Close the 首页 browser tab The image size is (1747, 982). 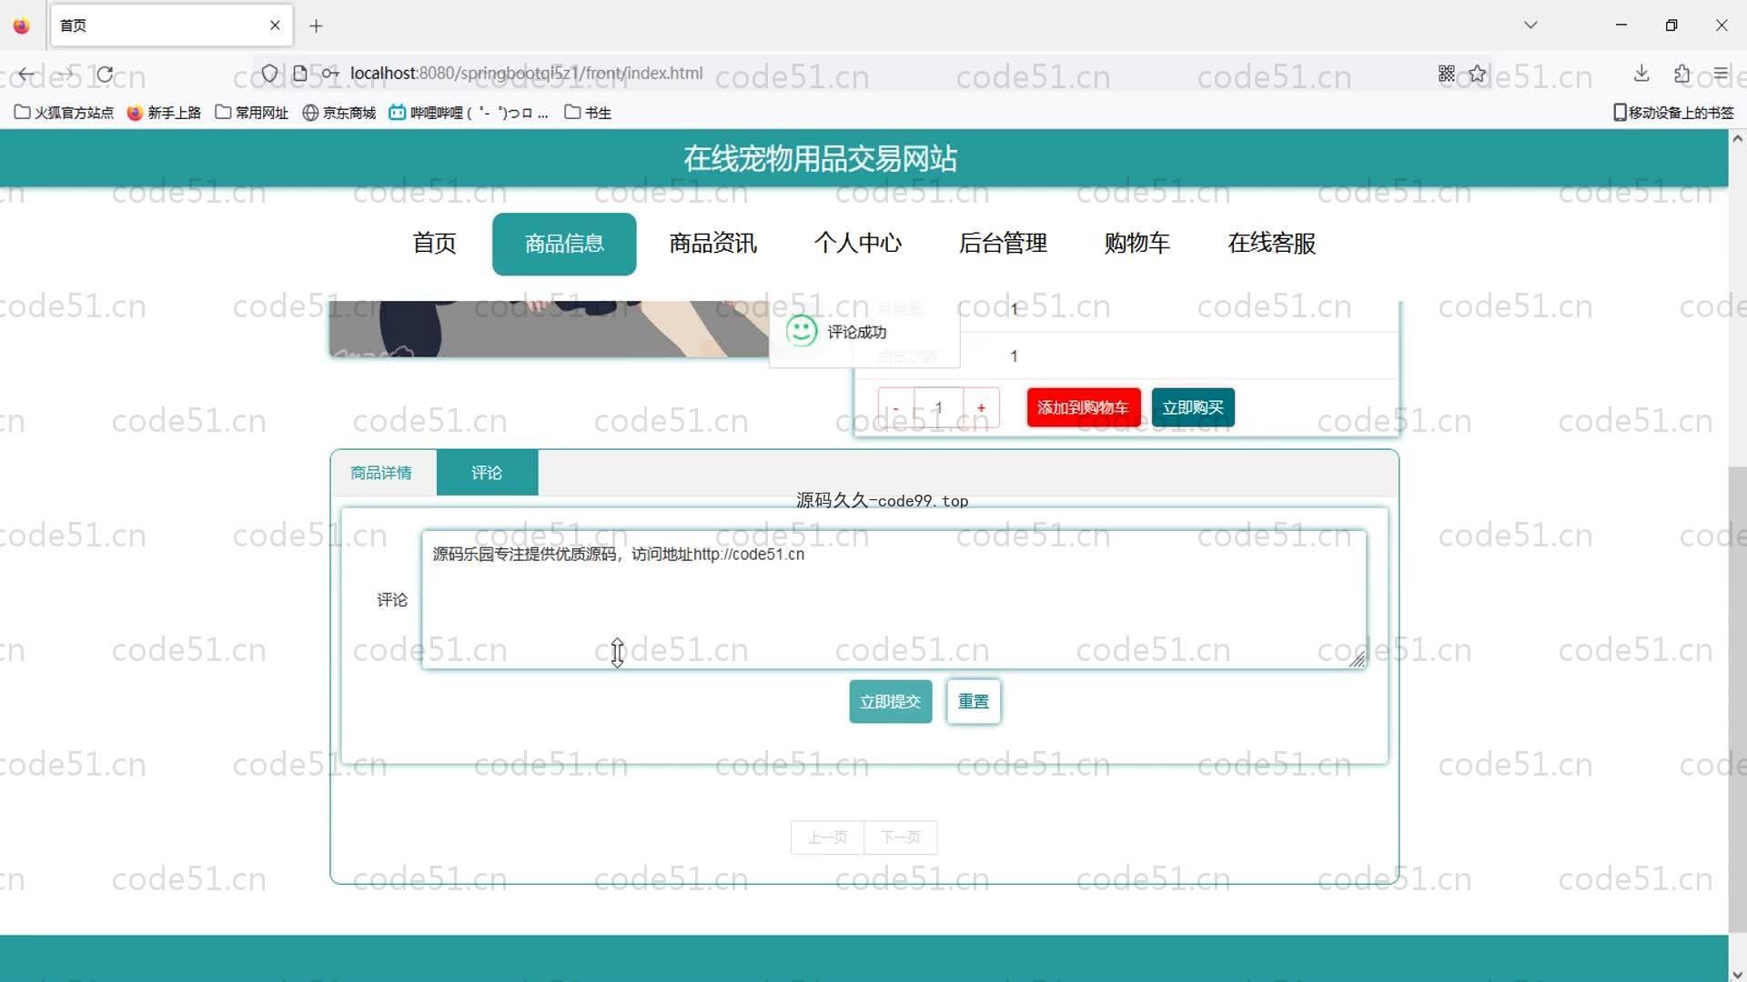pyautogui.click(x=275, y=25)
